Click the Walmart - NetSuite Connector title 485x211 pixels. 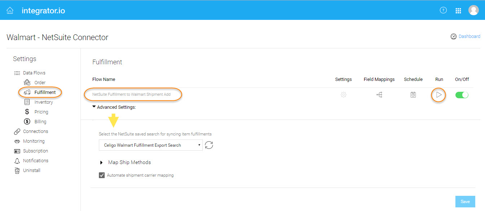click(x=57, y=37)
